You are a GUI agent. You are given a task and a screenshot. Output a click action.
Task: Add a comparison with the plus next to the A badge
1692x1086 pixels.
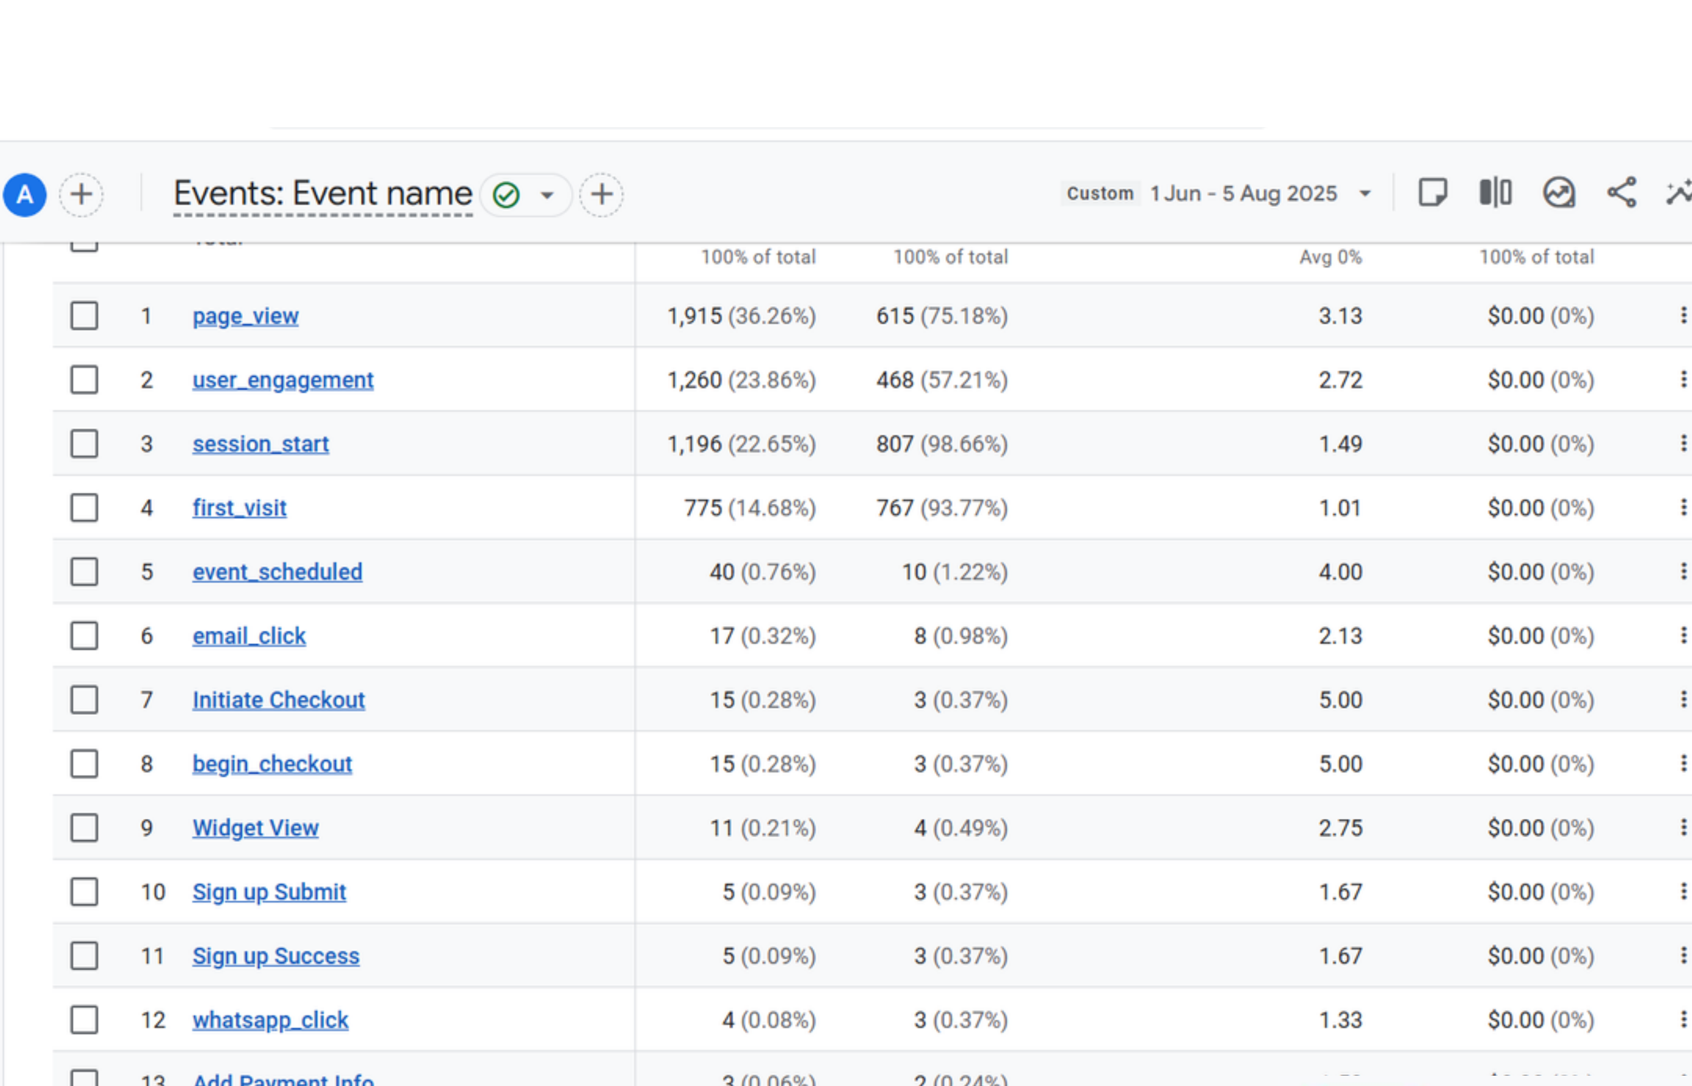point(81,195)
